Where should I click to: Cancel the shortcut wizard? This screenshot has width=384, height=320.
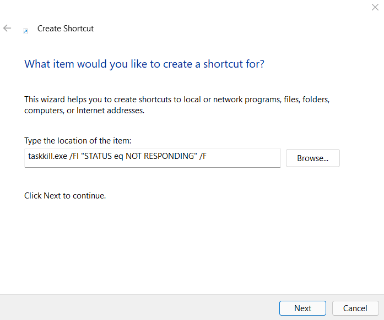(354, 308)
